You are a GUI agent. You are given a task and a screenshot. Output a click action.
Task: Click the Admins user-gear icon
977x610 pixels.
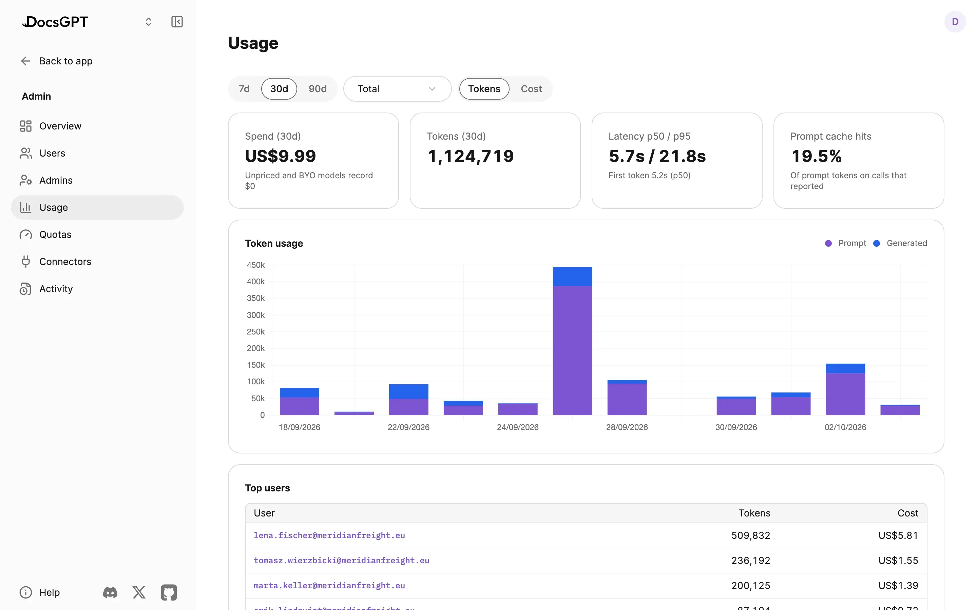[26, 180]
